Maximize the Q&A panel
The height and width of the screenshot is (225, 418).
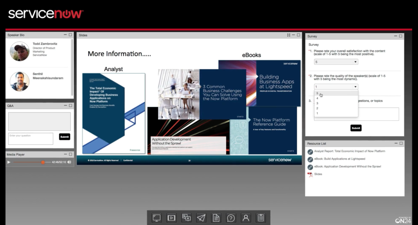click(70, 106)
